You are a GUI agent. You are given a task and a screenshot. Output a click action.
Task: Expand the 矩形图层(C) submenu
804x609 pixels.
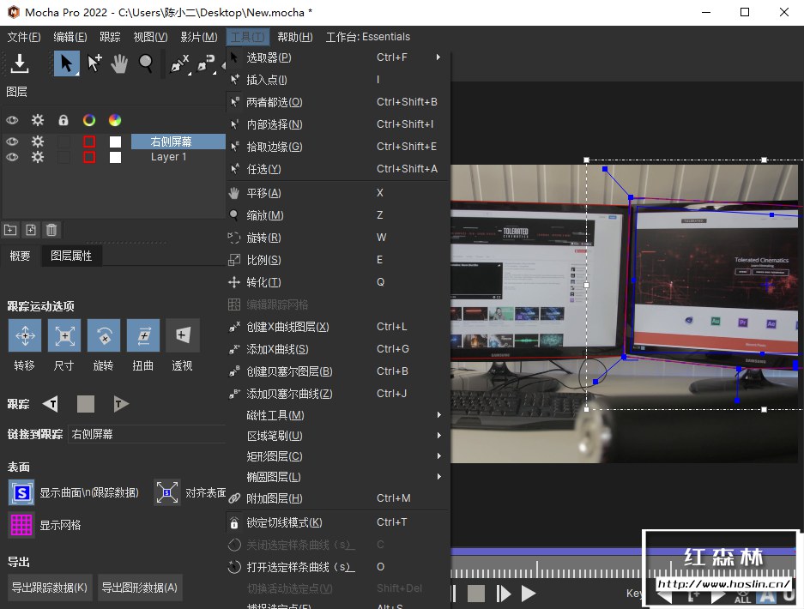(338, 456)
